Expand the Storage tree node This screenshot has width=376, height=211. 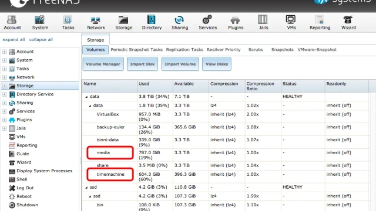coord(4,86)
